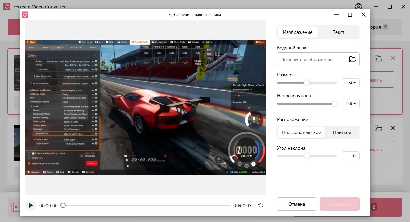The image size is (410, 222).
Task: Click the Отмена button
Action: point(296,204)
